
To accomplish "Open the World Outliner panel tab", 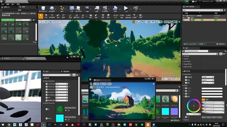I will tap(191, 7).
